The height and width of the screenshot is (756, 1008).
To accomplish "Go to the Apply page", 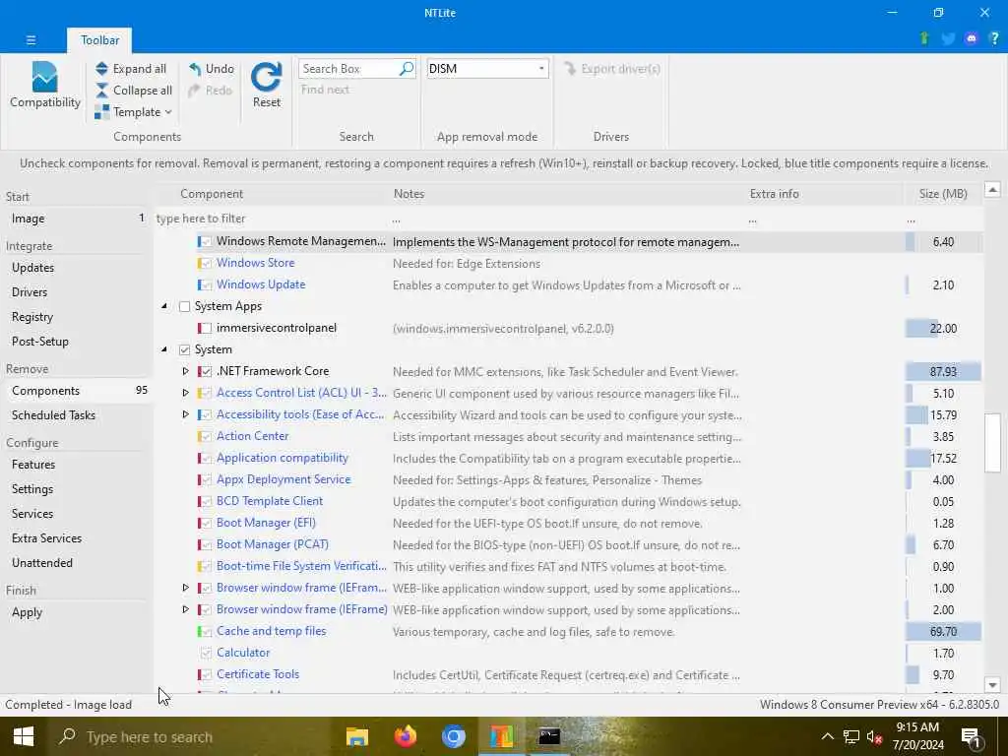I will (76, 612).
